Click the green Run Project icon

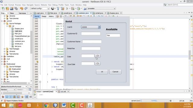tap(67, 9)
